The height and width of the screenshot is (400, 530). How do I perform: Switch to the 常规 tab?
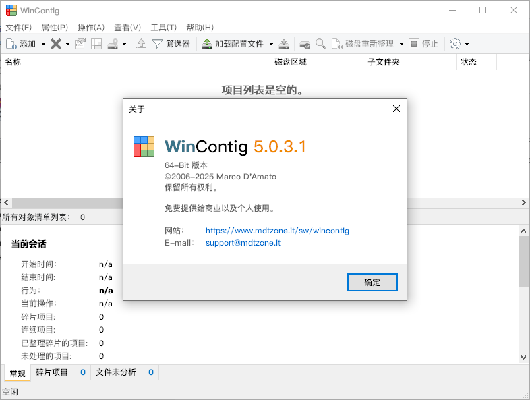[18, 373]
